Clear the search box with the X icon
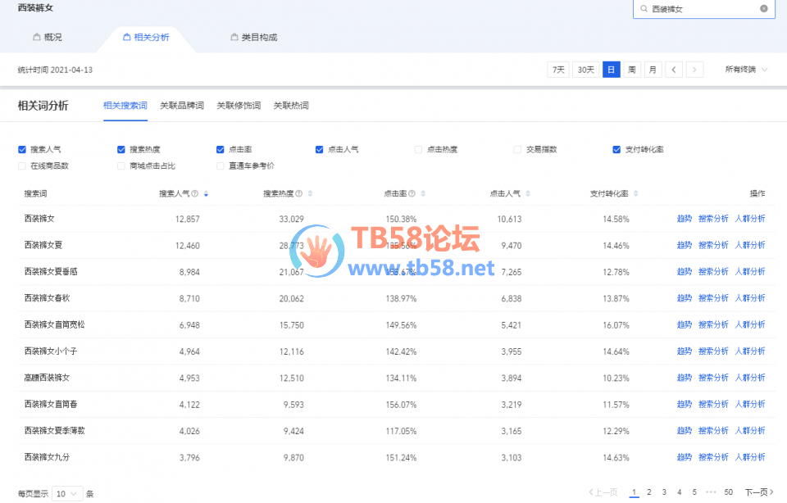This screenshot has height=503, width=787. [763, 8]
